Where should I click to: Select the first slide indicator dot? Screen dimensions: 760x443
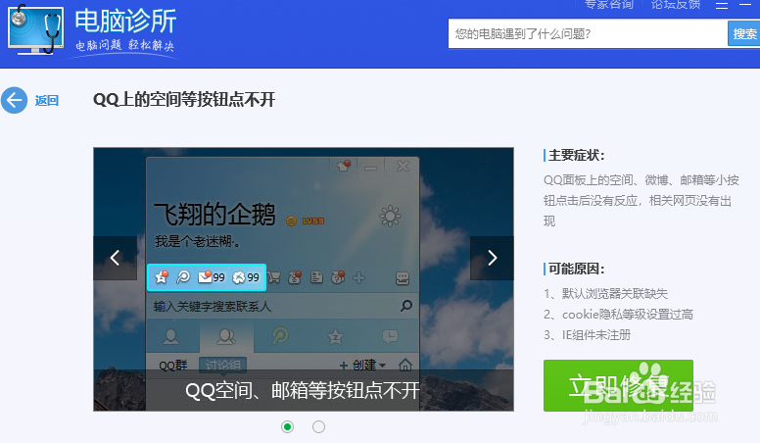click(x=287, y=426)
